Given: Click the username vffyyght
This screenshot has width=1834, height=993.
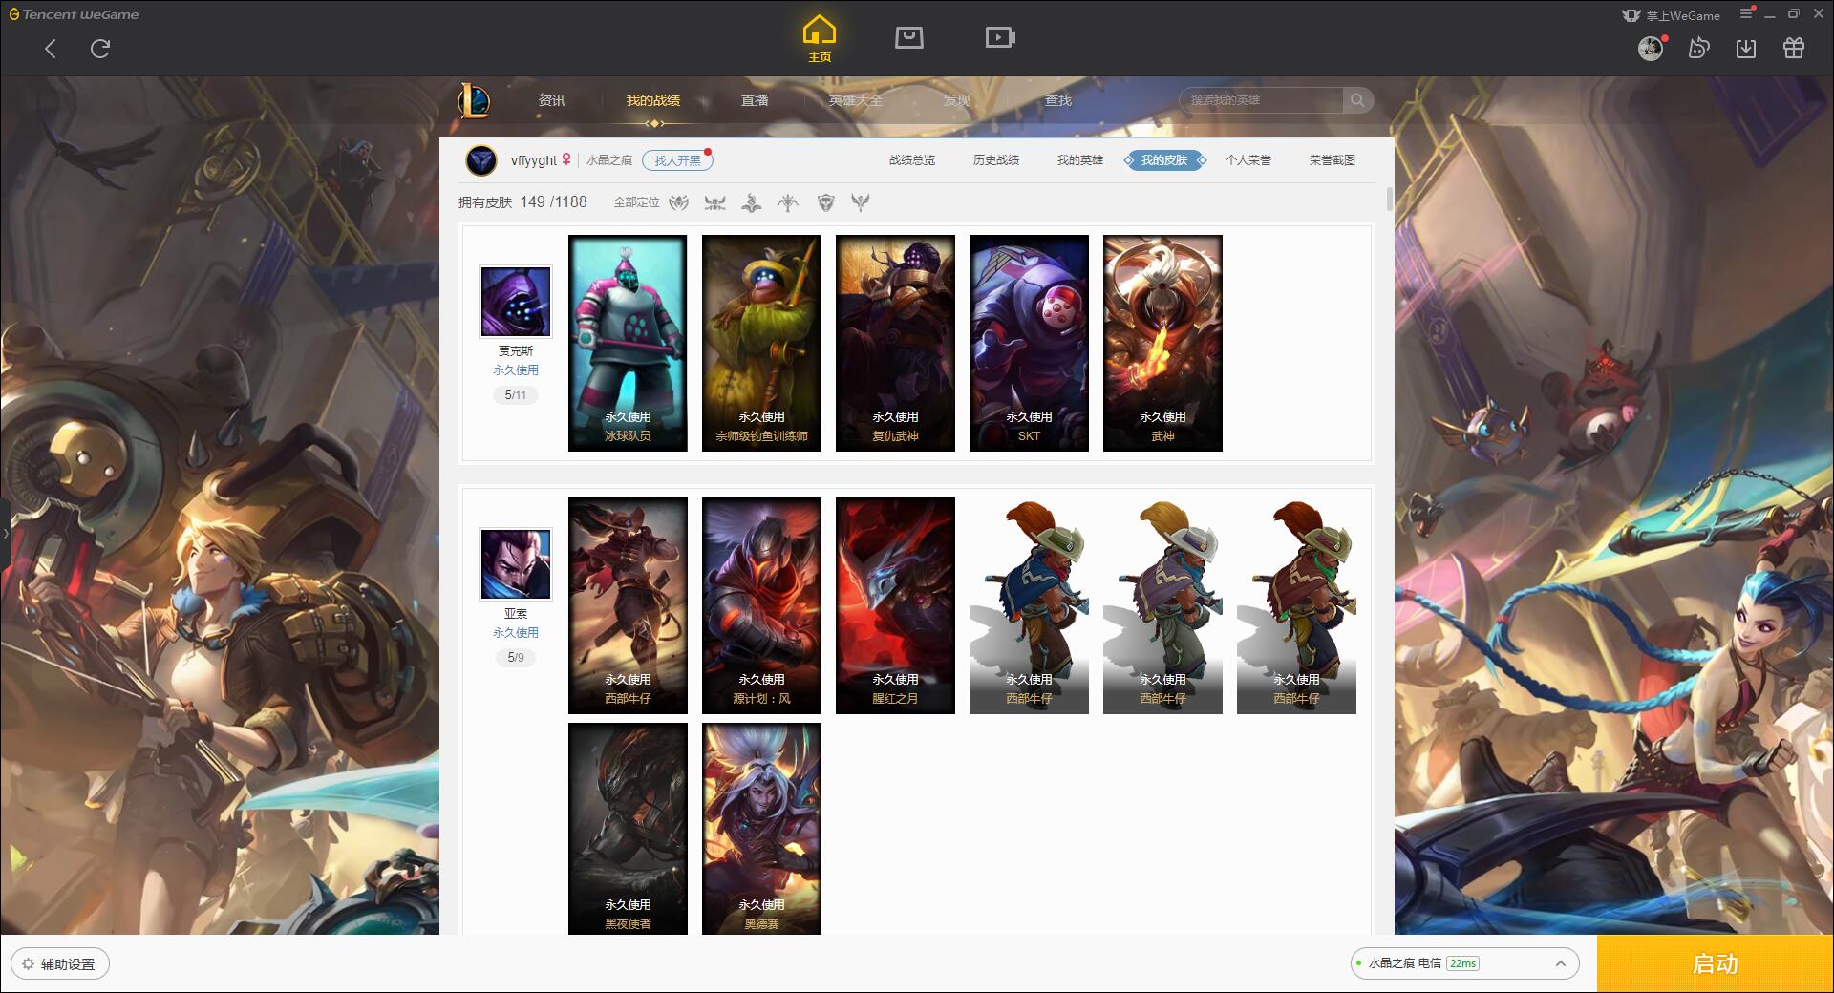Looking at the screenshot, I should [533, 160].
